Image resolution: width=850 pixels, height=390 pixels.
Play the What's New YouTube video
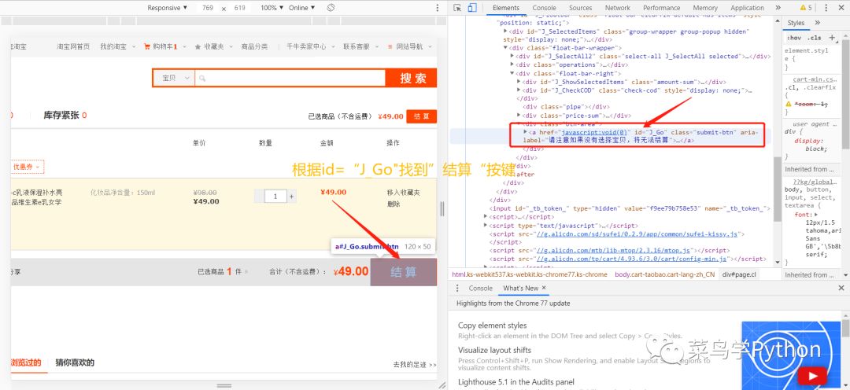(x=811, y=376)
